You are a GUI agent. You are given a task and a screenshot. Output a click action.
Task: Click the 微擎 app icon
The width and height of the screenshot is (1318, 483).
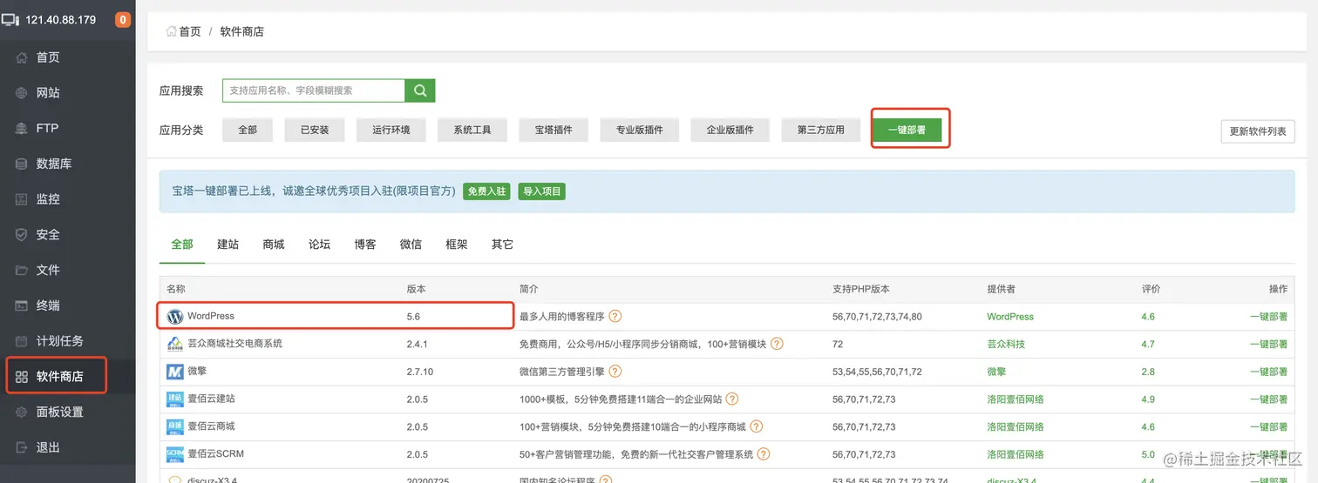pyautogui.click(x=175, y=372)
